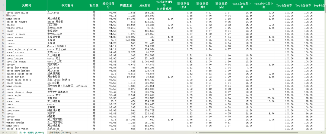The height and width of the screenshot is (134, 326).
Task: Go to the first sheet with the navigation arrow
Action: click(x=3, y=132)
